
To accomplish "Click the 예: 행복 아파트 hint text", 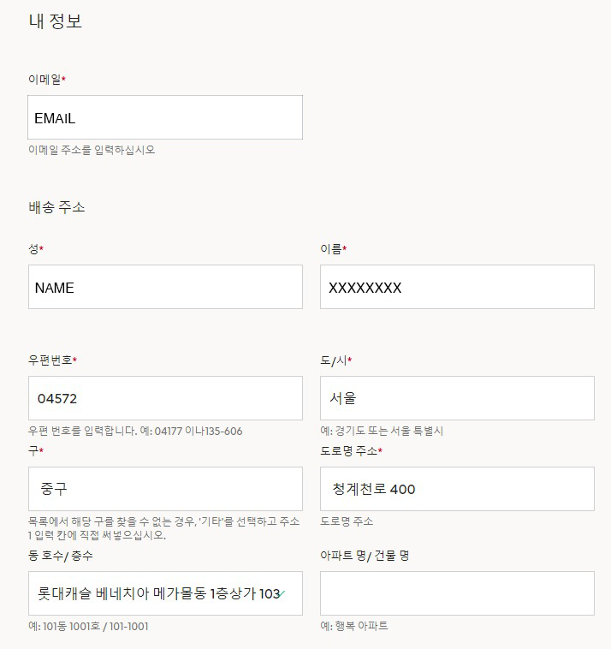I will [354, 626].
